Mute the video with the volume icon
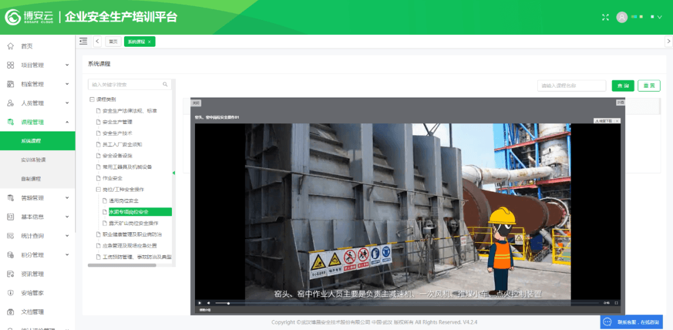The height and width of the screenshot is (330, 673). 209,303
